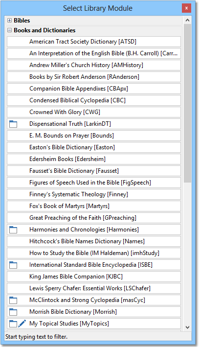Viewport: 199px width, 348px height.
Task: Click the scroll down arrow
Action: pos(187,327)
